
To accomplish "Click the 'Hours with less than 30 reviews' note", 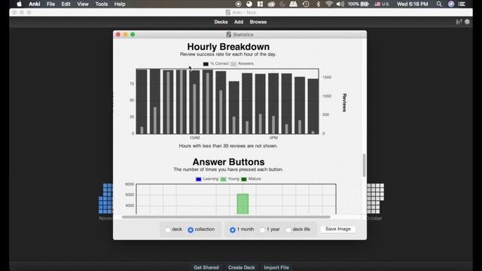I will click(228, 146).
